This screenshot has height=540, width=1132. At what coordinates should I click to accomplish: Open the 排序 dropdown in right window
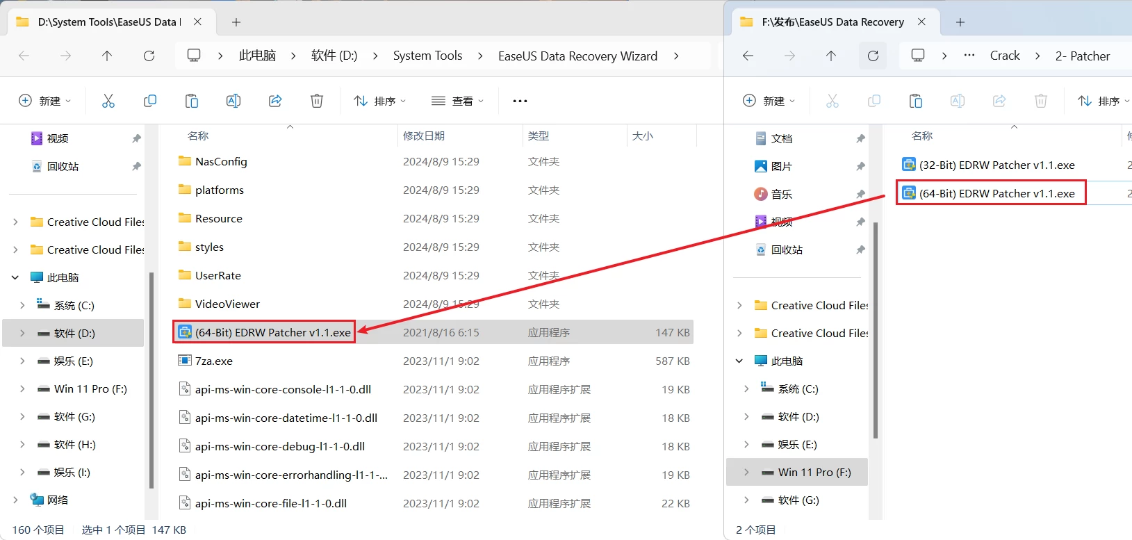[x=1104, y=101]
